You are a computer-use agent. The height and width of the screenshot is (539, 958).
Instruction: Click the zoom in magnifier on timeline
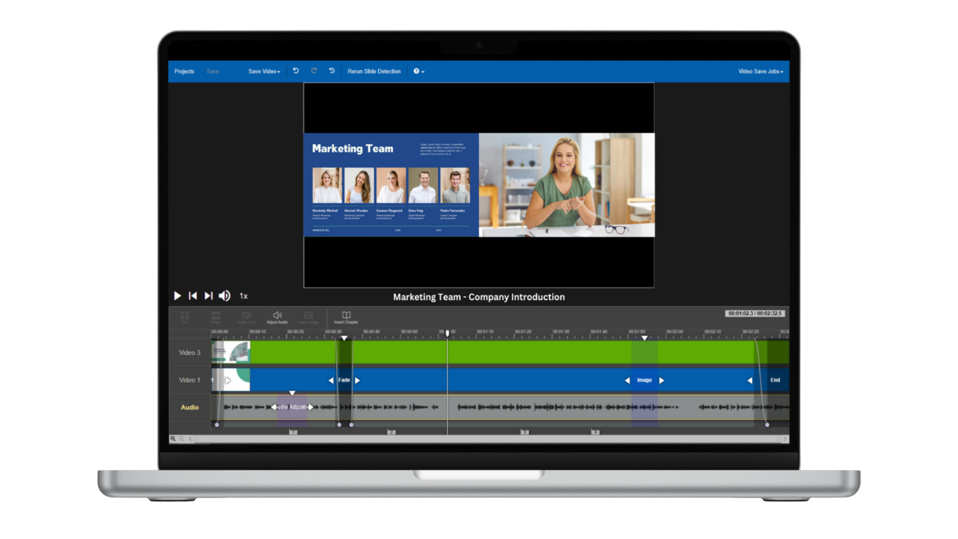click(173, 439)
